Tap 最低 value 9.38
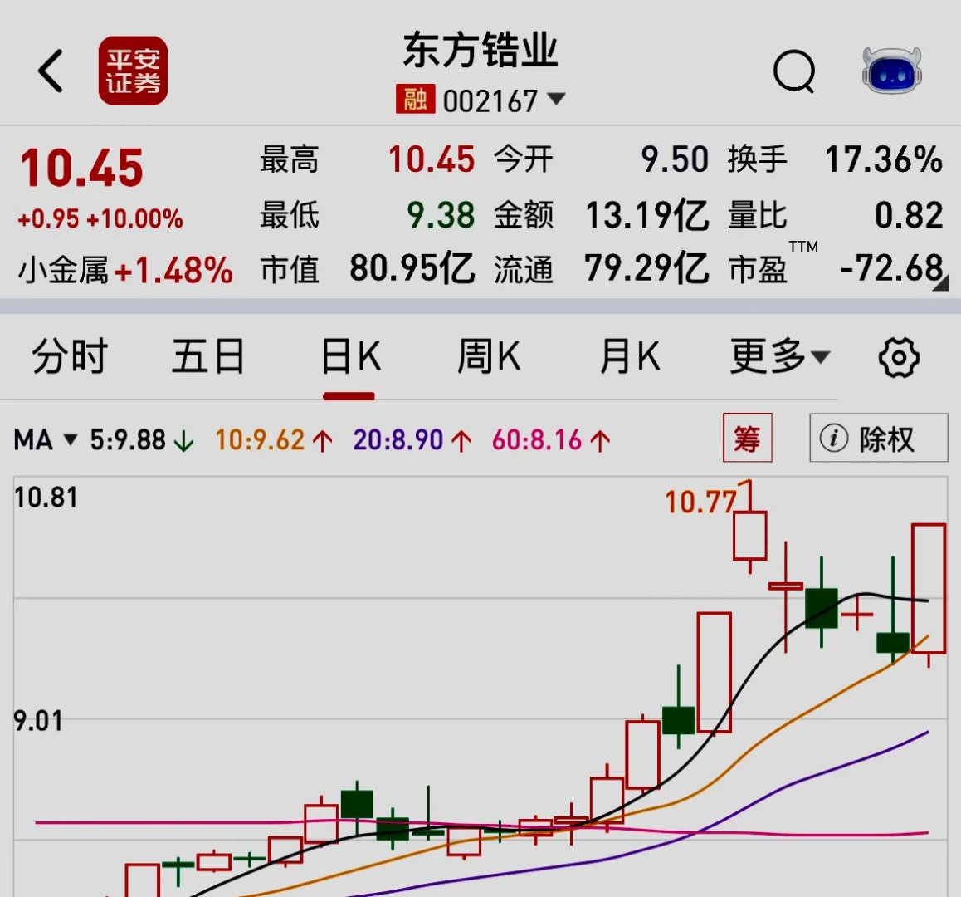This screenshot has height=897, width=961. coord(441,215)
